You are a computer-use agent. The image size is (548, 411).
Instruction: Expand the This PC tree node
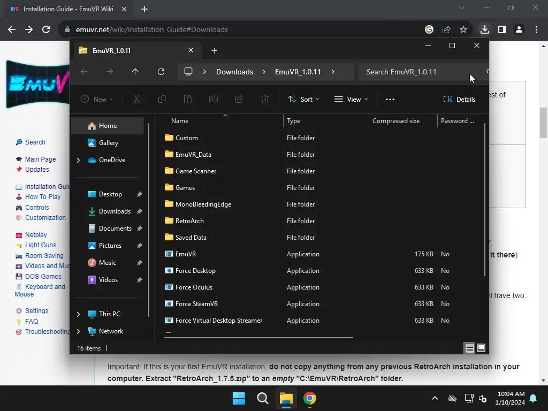78,314
